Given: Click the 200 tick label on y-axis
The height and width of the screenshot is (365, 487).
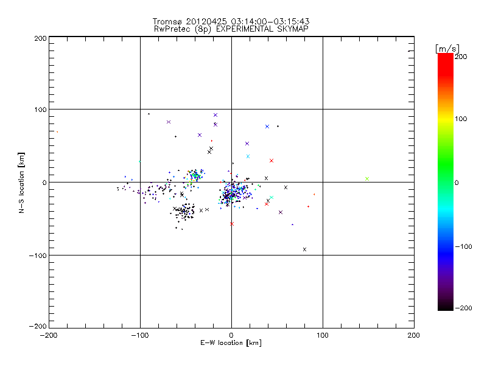Looking at the screenshot, I should click(x=40, y=38).
